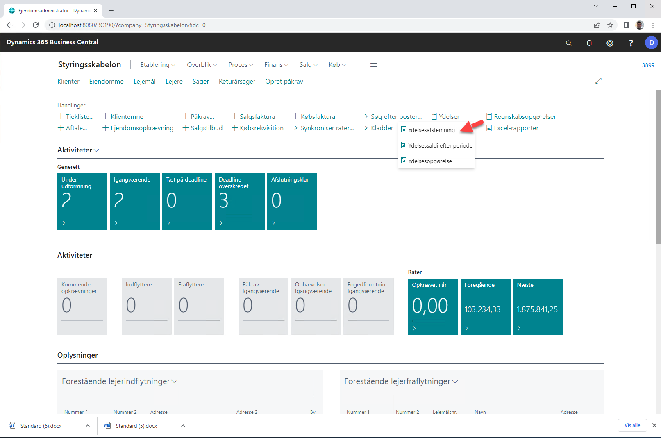Open the browser side panel icon

[626, 25]
